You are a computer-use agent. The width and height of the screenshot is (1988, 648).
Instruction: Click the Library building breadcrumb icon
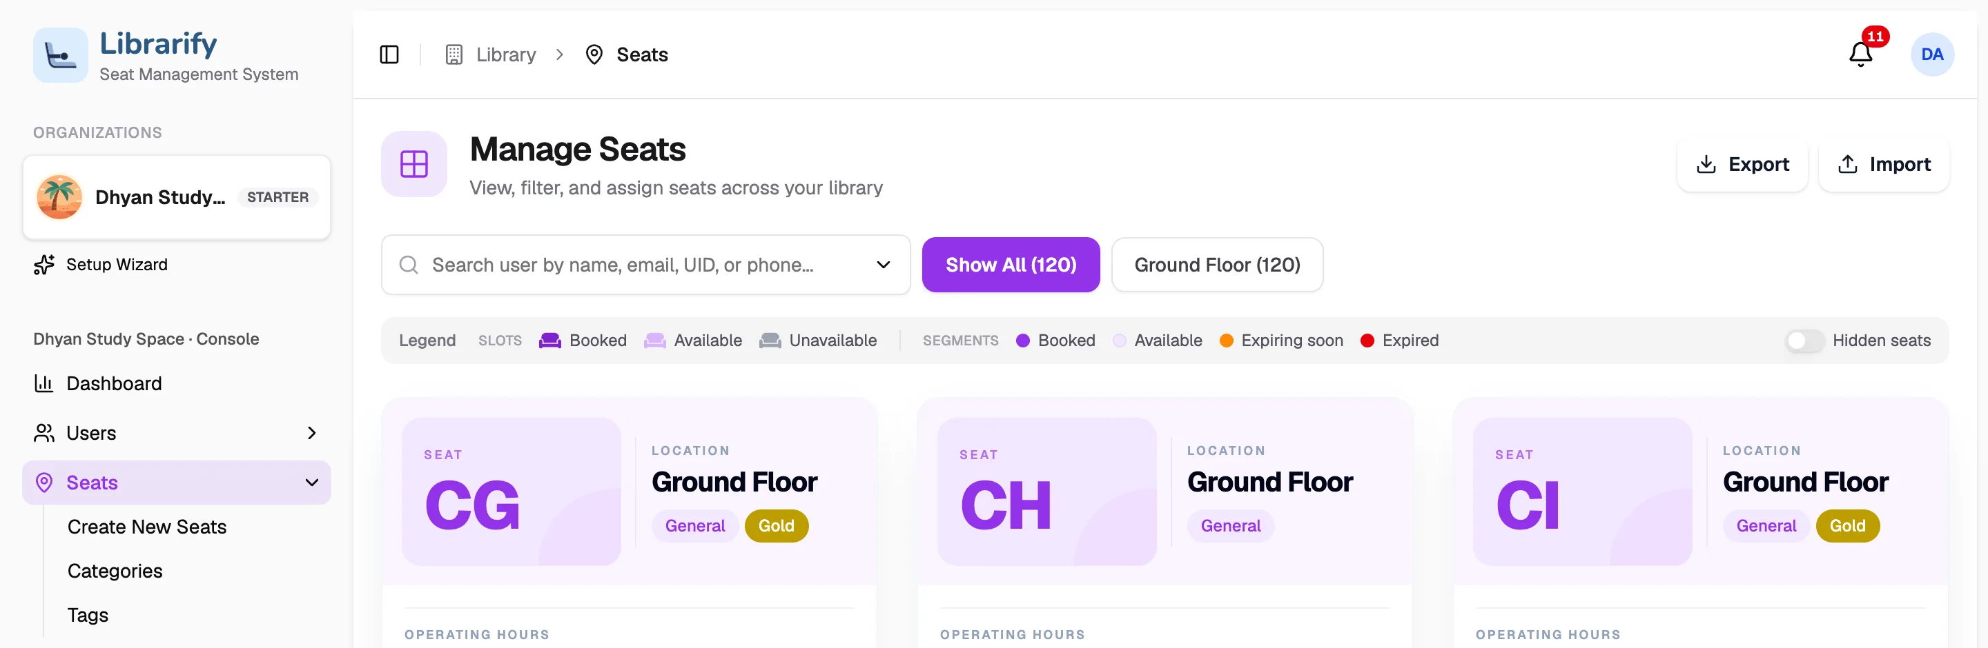click(454, 54)
